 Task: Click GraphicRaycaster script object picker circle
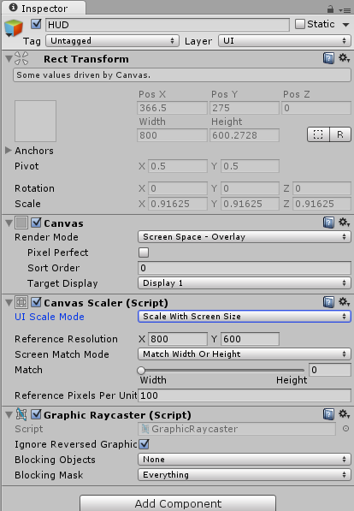click(345, 429)
